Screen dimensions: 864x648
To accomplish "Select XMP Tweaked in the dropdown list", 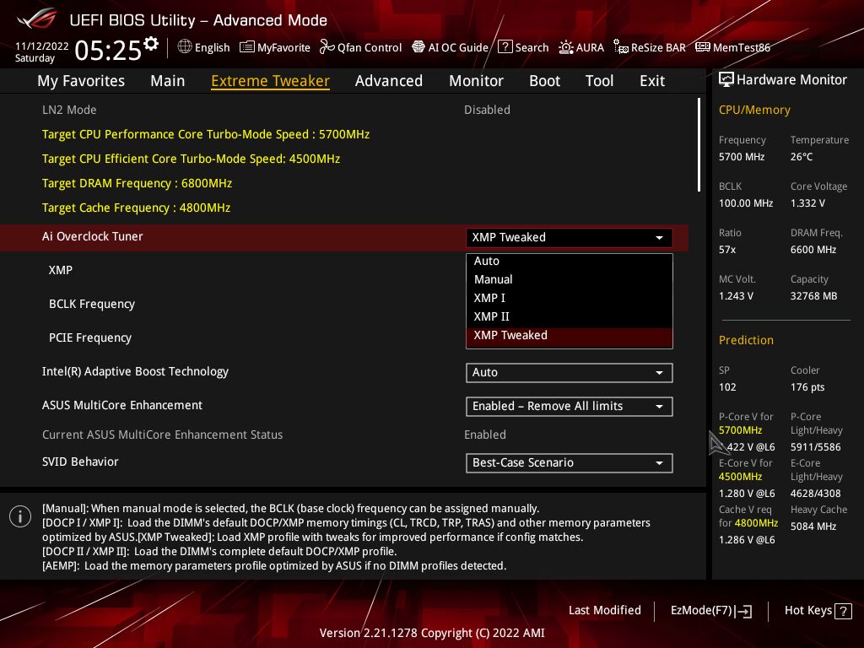I will [570, 336].
